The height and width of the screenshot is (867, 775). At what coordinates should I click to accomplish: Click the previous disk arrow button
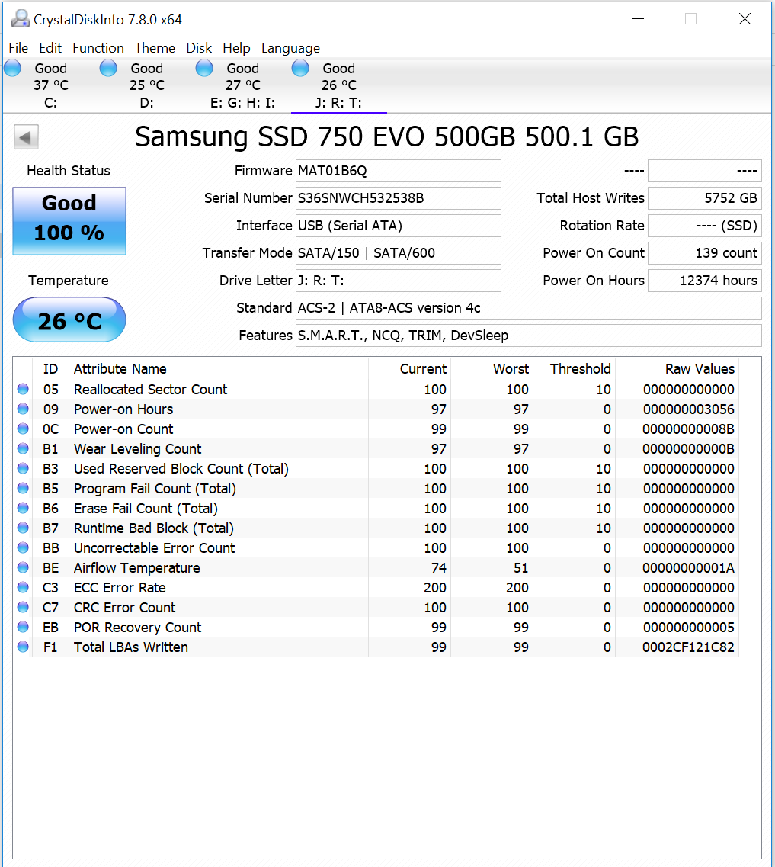(26, 136)
